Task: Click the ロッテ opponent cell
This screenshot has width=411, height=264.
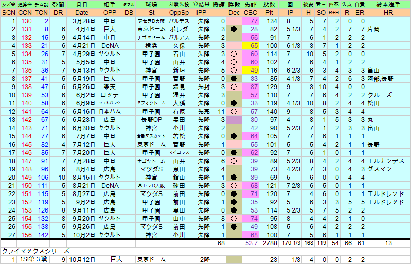Action: 109,95
